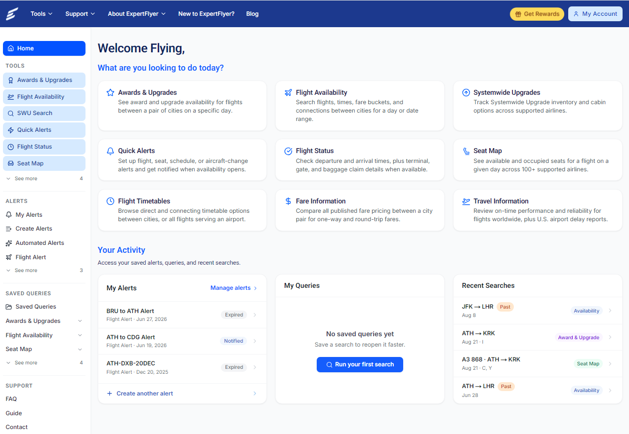Open A3 868 · ATH → KRK search
This screenshot has width=629, height=434.
(538, 363)
